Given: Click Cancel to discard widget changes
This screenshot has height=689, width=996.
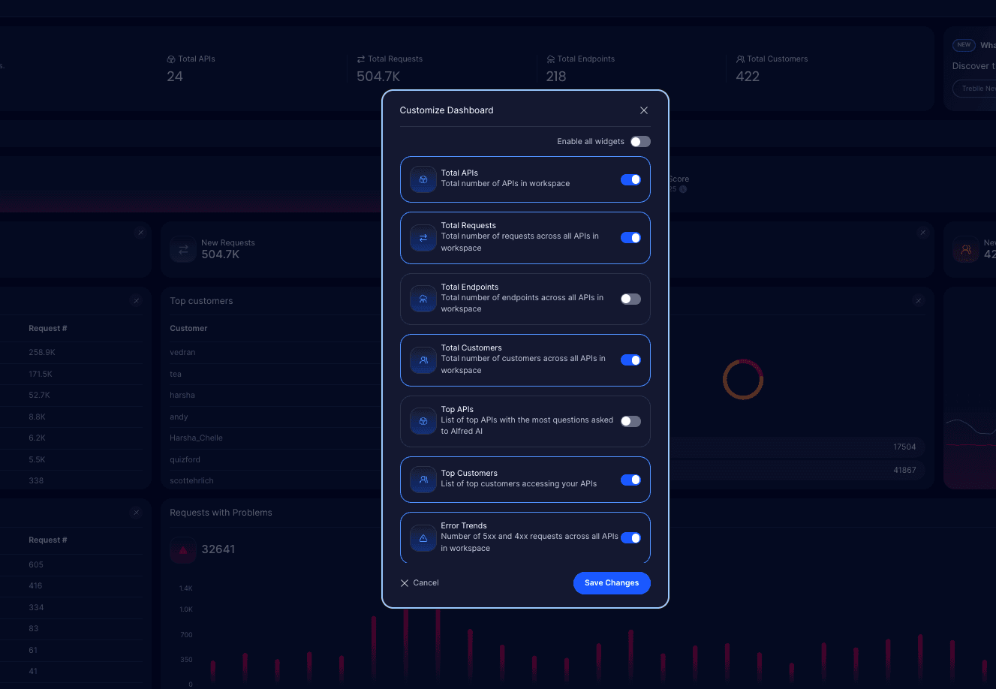Looking at the screenshot, I should point(420,582).
